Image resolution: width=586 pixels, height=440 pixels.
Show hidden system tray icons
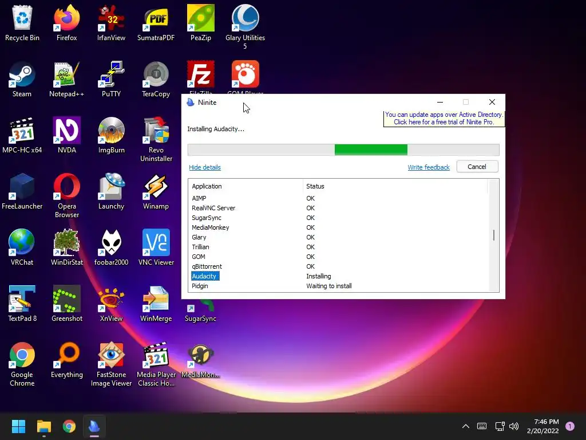point(466,426)
